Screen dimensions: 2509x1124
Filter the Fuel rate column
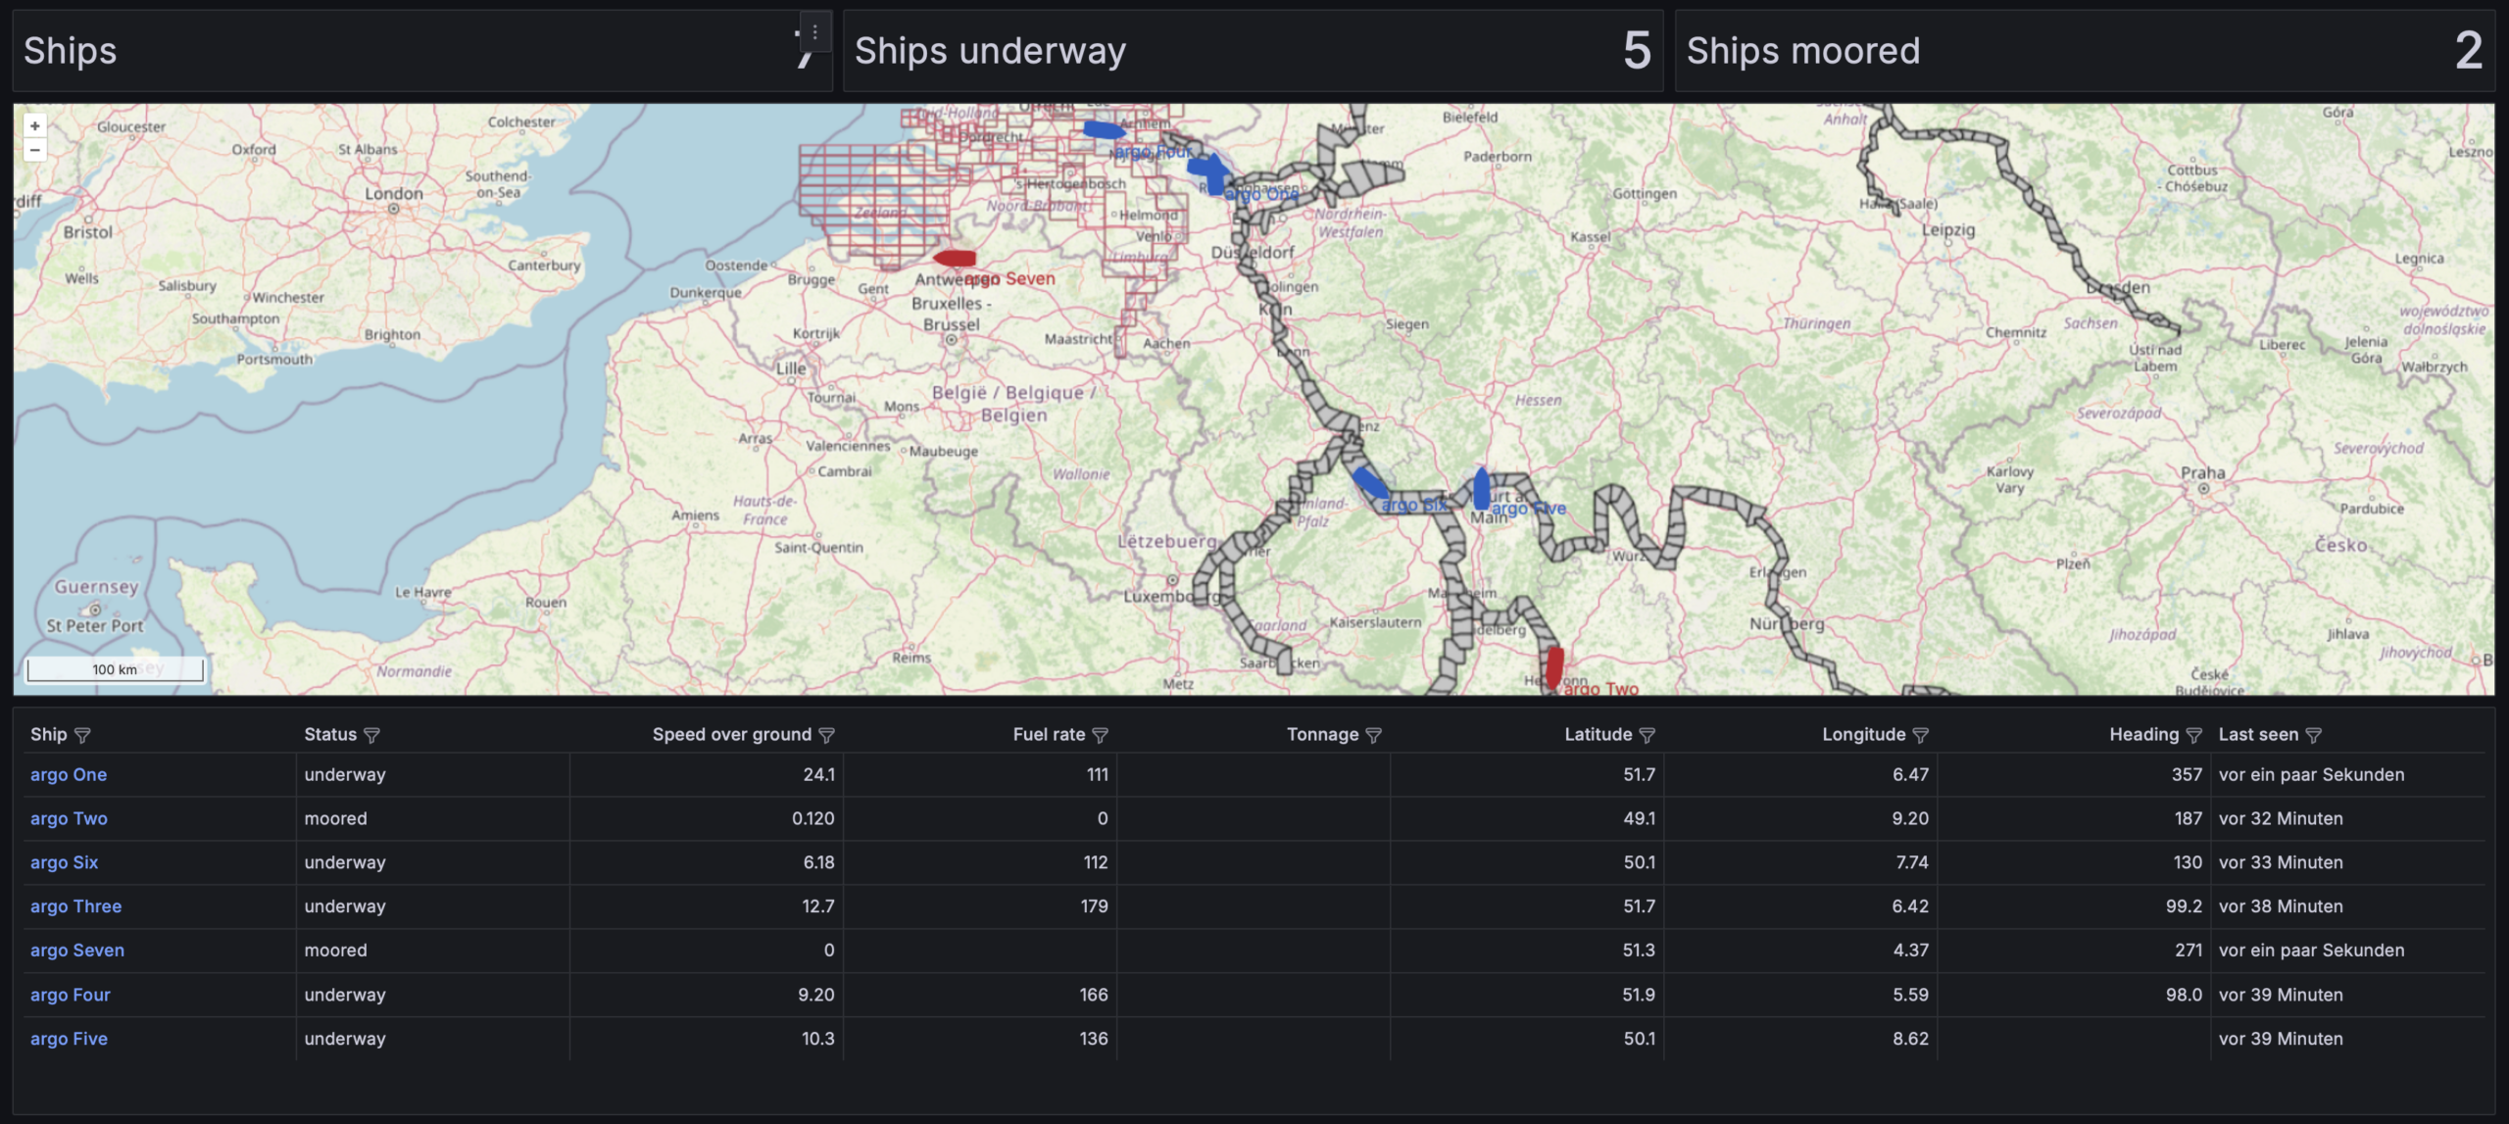(x=1100, y=735)
